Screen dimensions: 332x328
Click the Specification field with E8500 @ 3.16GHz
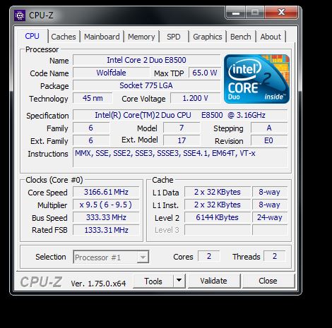coord(180,115)
